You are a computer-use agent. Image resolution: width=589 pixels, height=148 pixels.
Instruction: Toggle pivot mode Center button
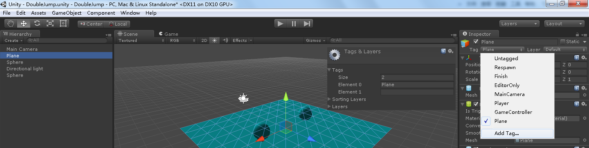[x=91, y=24]
